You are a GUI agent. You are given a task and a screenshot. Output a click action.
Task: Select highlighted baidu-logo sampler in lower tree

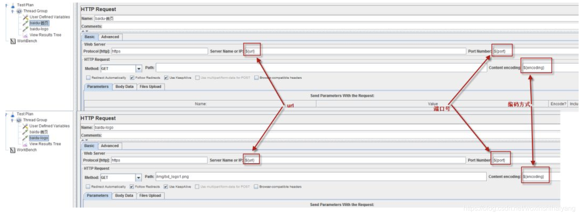pos(39,138)
